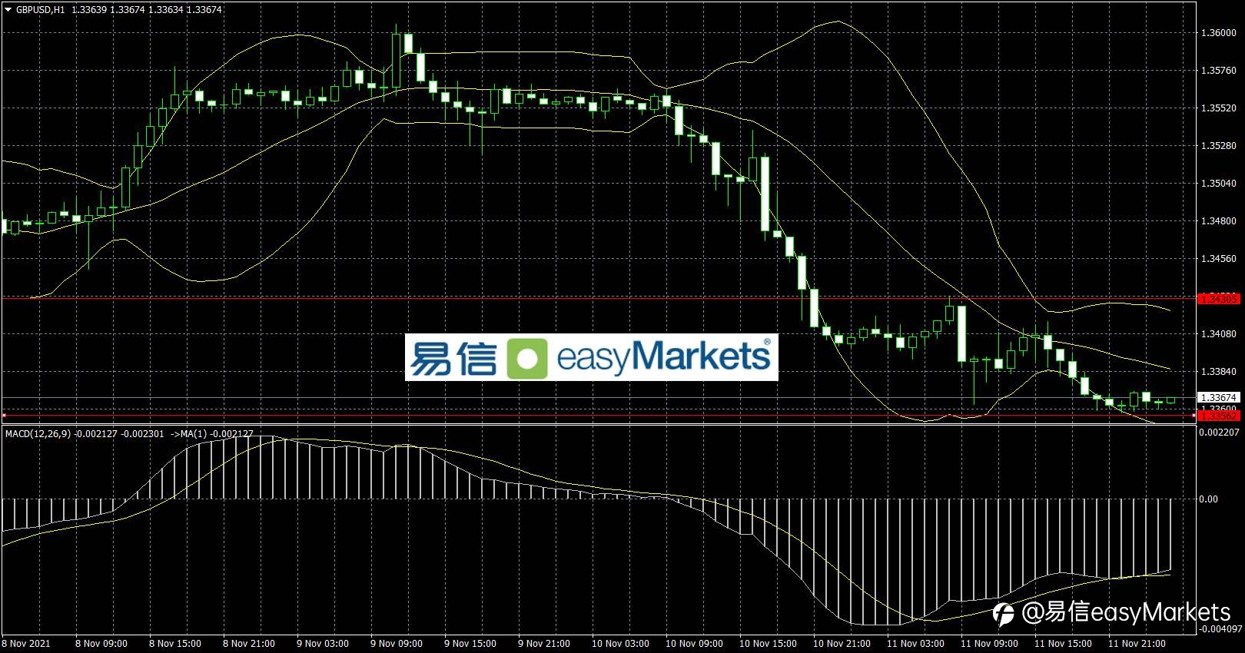Click the MACD zero level label 0.00
This screenshot has height=653, width=1245.
coord(1208,499)
